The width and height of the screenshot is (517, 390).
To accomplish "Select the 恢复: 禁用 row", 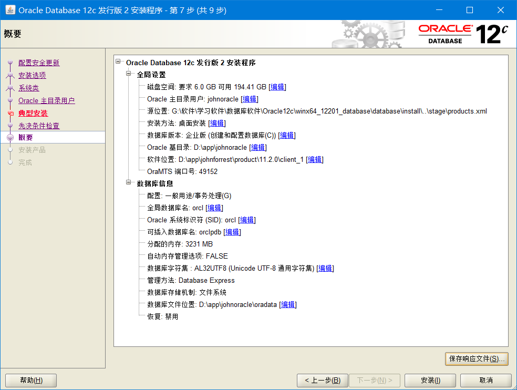I will 162,316.
